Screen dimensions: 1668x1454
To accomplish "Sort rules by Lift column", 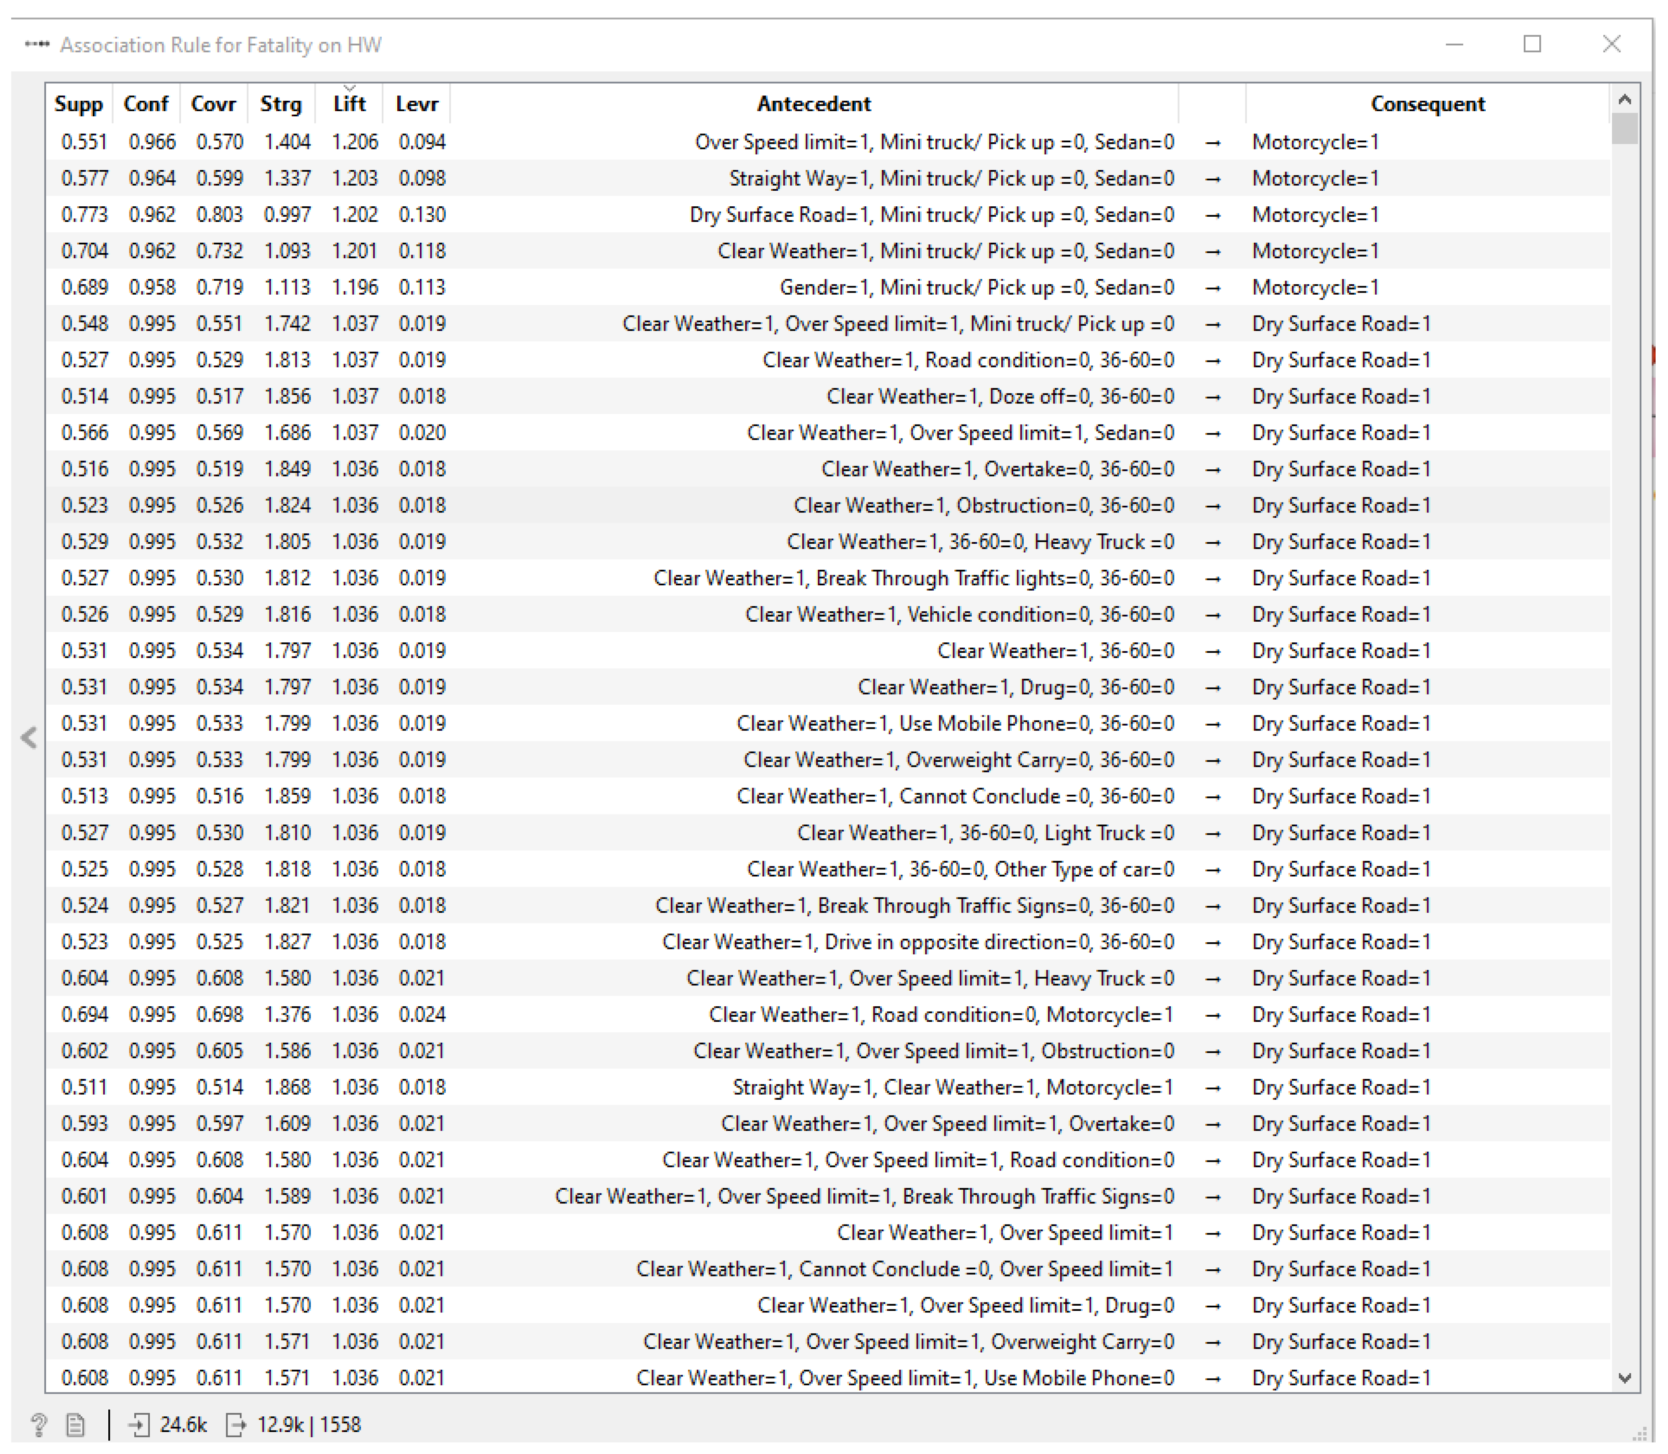I will click(x=349, y=104).
